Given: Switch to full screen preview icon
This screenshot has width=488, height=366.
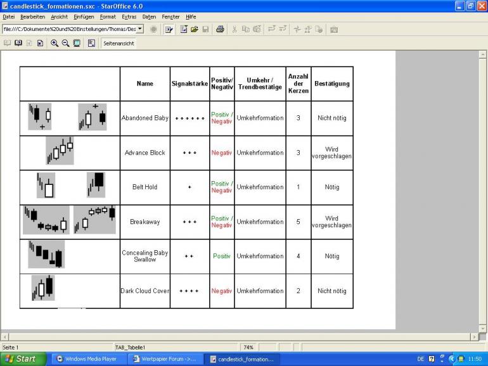Looking at the screenshot, I should tap(77, 43).
